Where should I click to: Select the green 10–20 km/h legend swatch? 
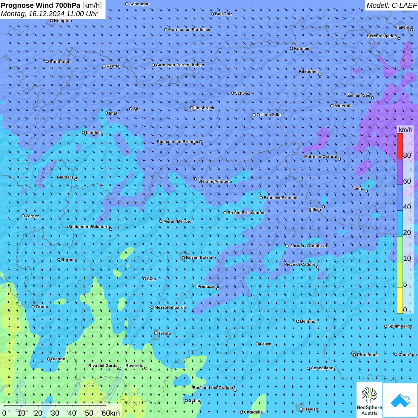click(400, 249)
